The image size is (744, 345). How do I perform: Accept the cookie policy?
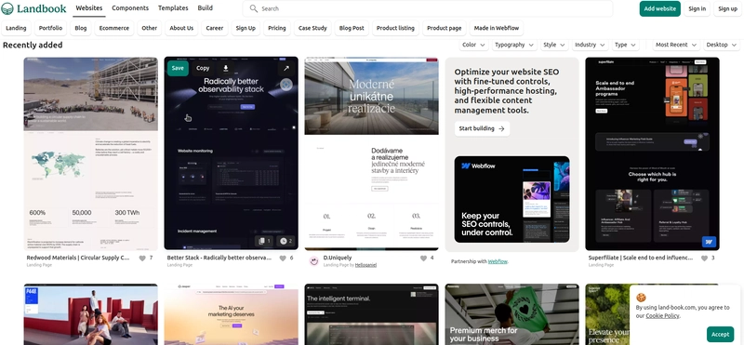pyautogui.click(x=720, y=334)
